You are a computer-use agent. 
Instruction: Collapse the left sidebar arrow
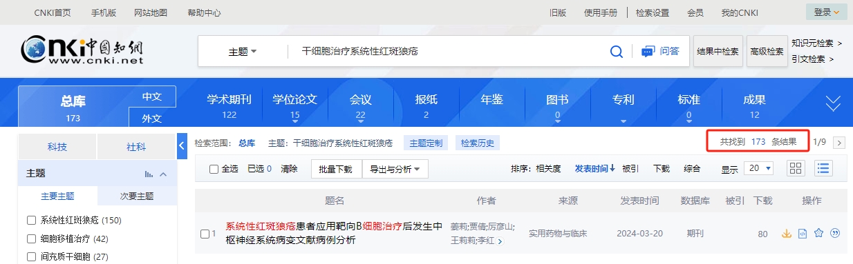(182, 146)
